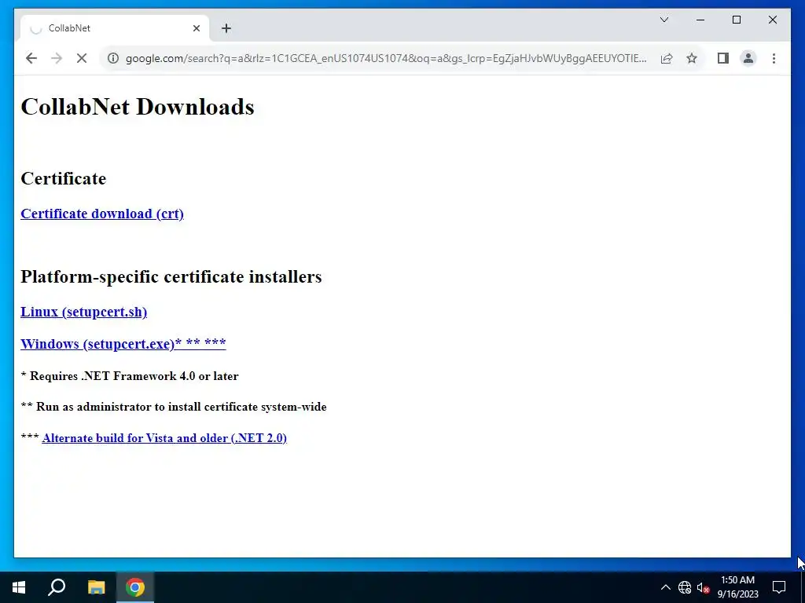The height and width of the screenshot is (603, 805).
Task: Open network status tray icon
Action: pyautogui.click(x=685, y=587)
